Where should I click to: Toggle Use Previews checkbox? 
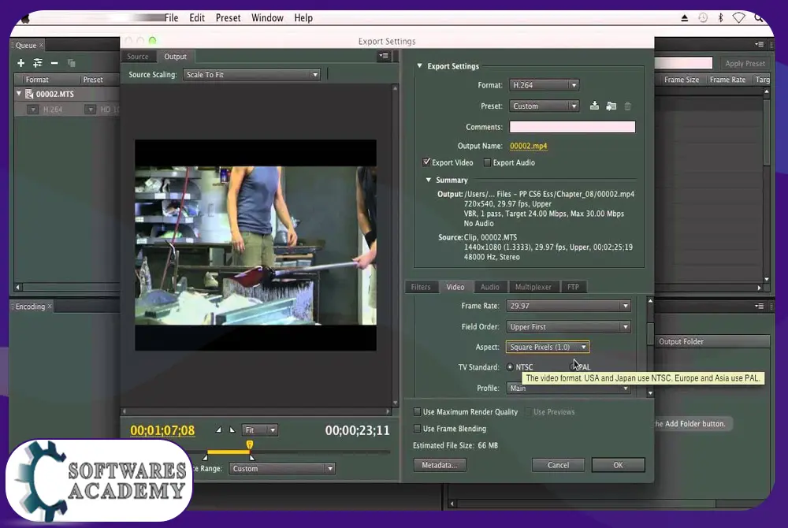point(528,411)
